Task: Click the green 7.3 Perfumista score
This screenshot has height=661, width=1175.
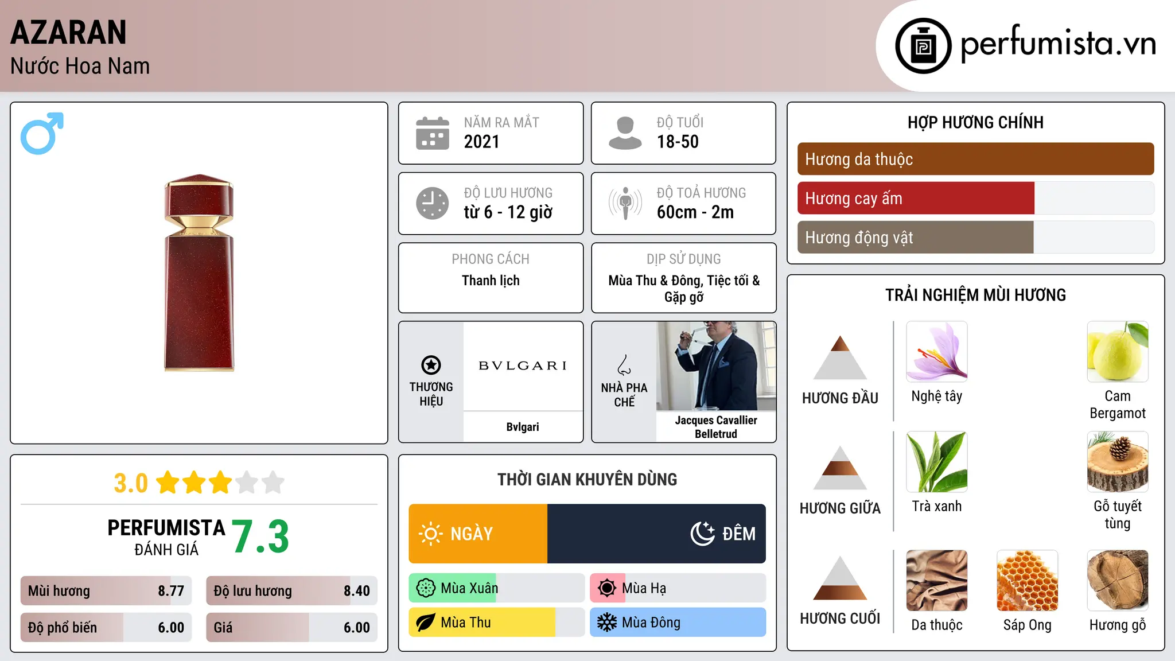Action: click(260, 537)
